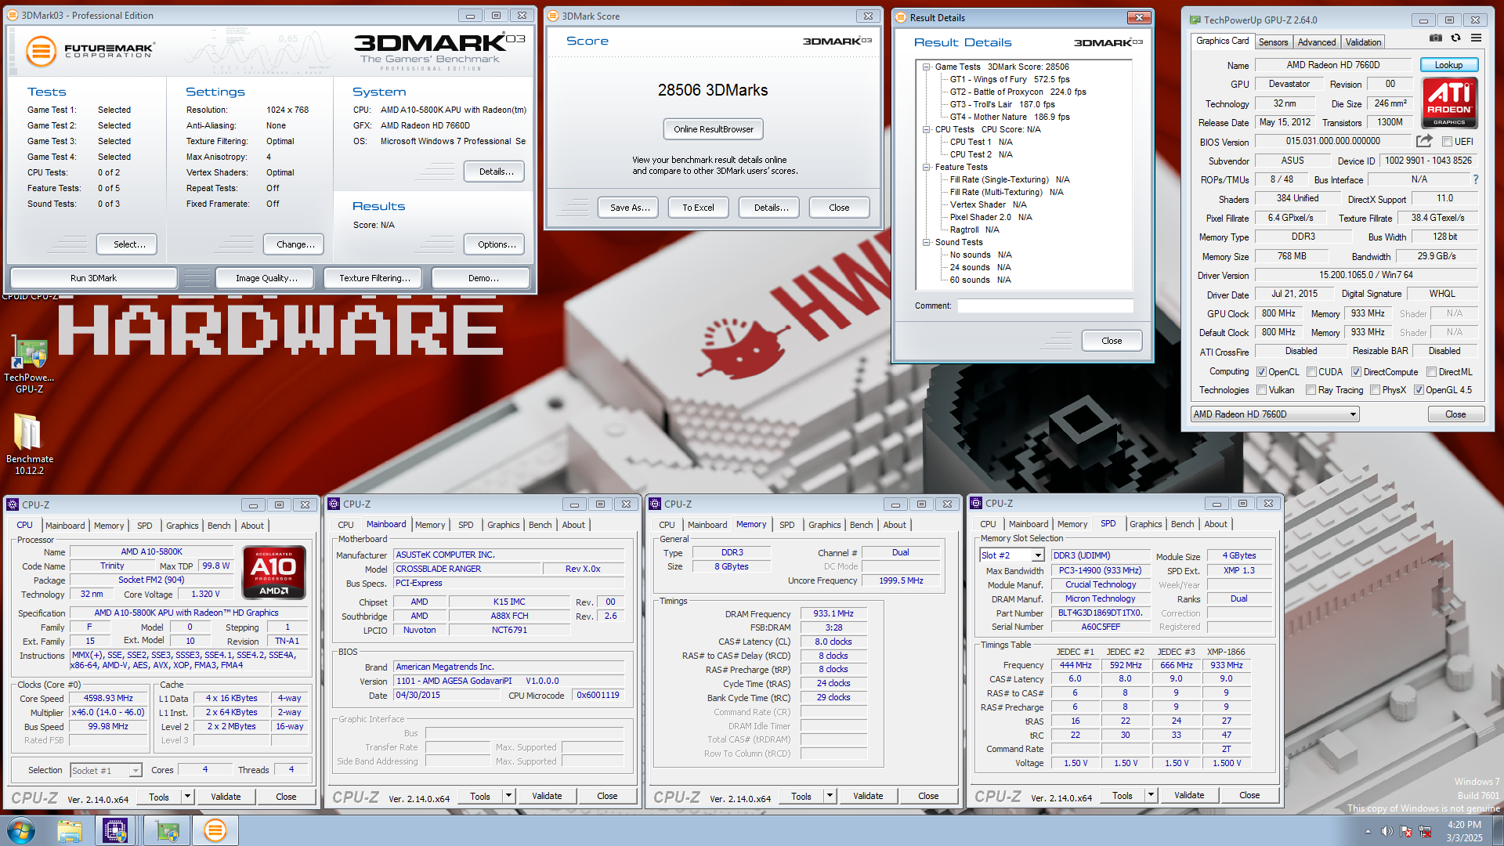Open GPU-Z hamburger menu

tap(1476, 38)
